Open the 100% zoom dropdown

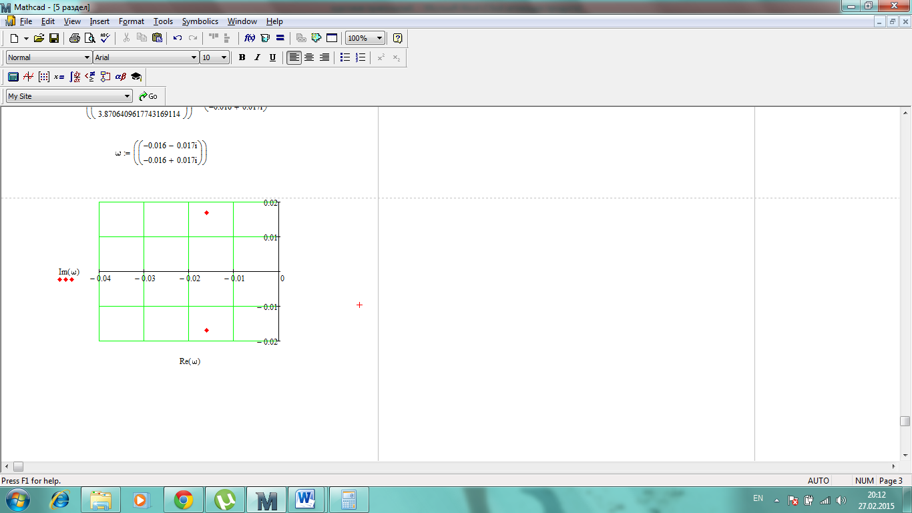[x=379, y=38]
